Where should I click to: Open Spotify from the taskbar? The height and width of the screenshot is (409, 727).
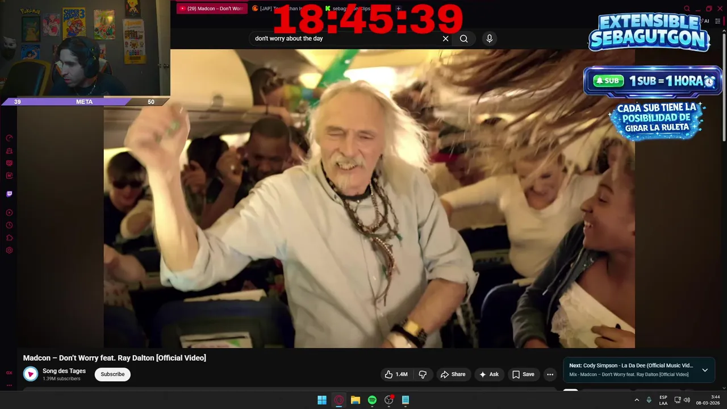pyautogui.click(x=372, y=400)
